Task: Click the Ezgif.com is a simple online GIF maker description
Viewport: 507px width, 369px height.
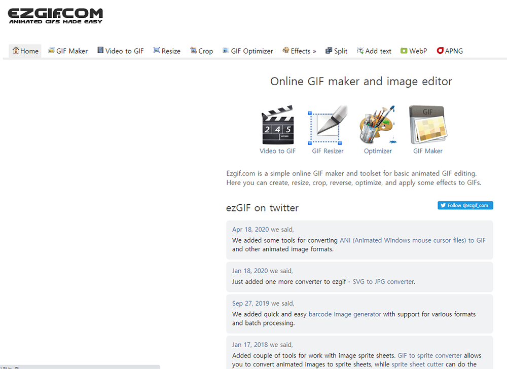Action: (x=354, y=178)
